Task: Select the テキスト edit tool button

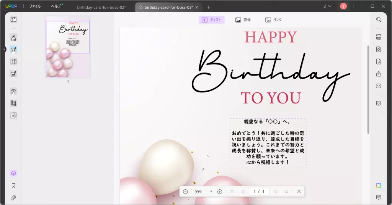Action: [x=211, y=20]
